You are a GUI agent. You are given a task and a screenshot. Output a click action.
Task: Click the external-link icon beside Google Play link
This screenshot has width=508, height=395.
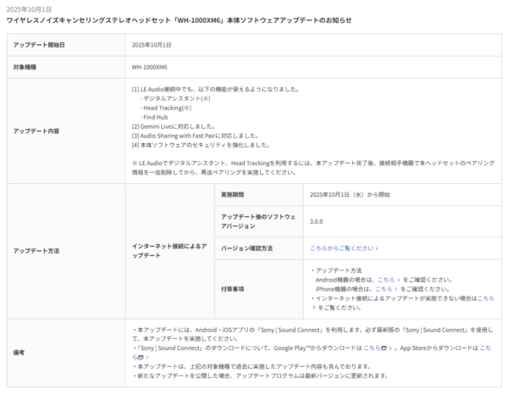[x=384, y=347]
